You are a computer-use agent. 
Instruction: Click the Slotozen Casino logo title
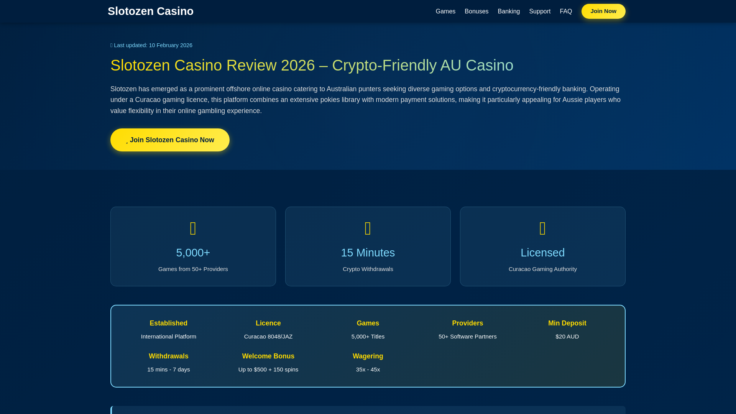(x=150, y=11)
